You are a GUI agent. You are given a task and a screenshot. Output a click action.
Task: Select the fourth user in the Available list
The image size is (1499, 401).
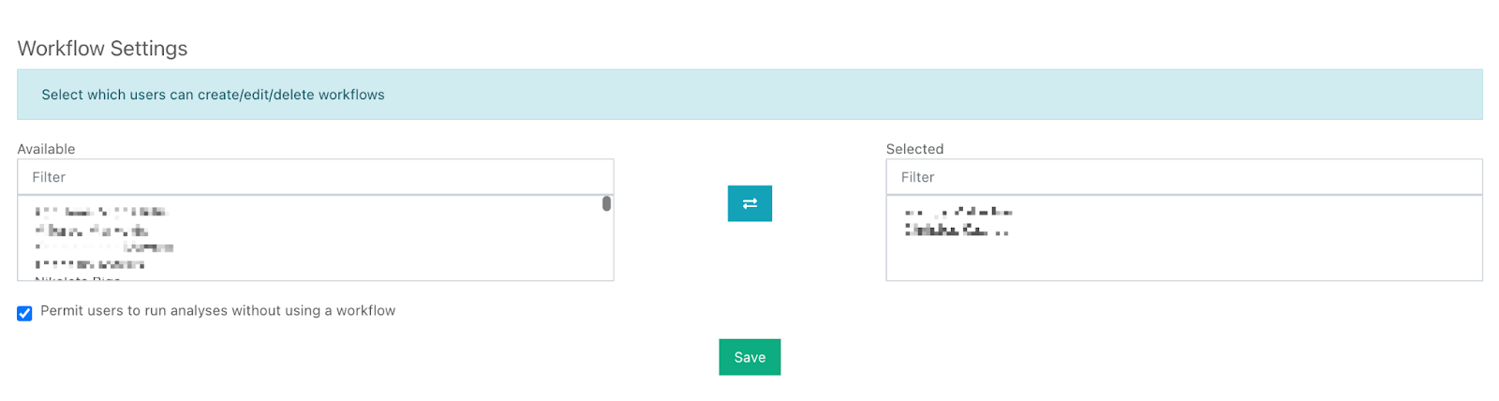[89, 265]
